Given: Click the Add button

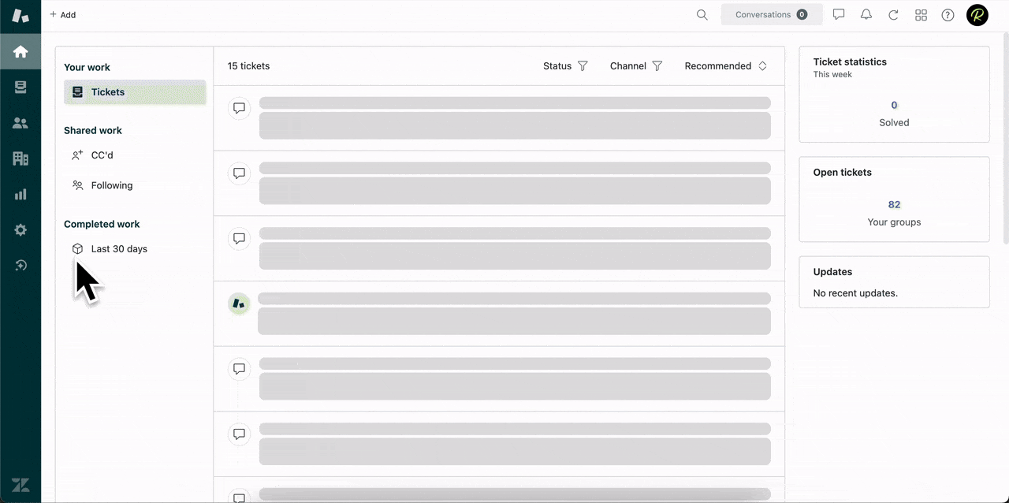Looking at the screenshot, I should pos(63,15).
